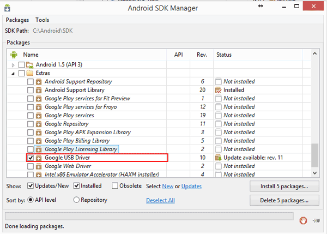The height and width of the screenshot is (234, 327).
Task: Click the Android robot icon in Name header
Action: tap(14, 55)
